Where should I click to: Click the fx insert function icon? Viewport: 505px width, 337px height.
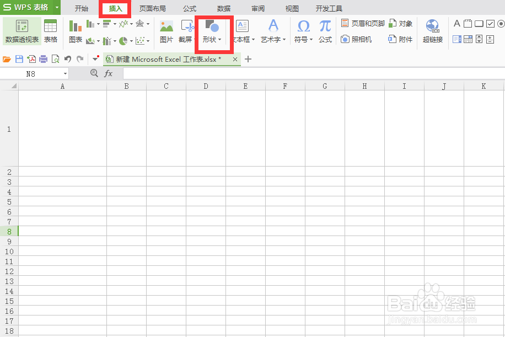109,74
